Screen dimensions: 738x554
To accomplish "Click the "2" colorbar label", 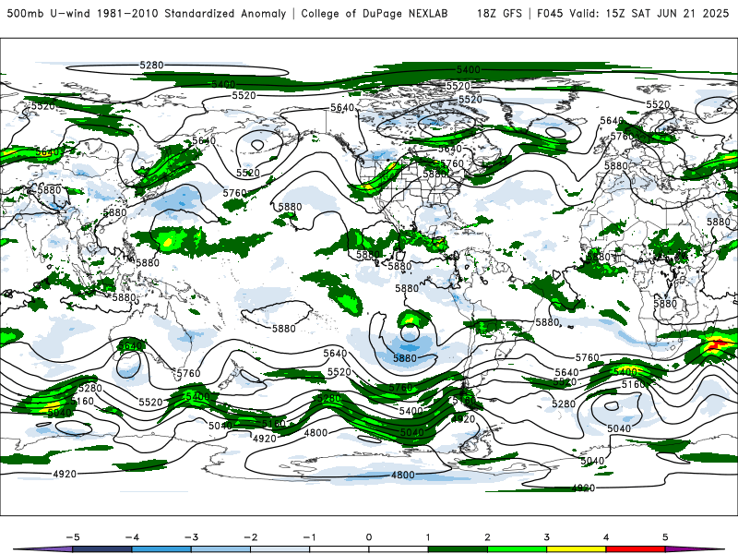I will tap(488, 537).
